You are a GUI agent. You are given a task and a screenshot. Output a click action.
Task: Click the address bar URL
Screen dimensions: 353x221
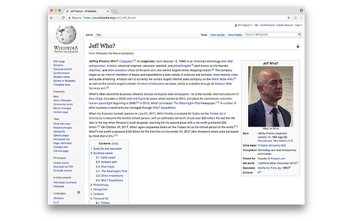110,18
